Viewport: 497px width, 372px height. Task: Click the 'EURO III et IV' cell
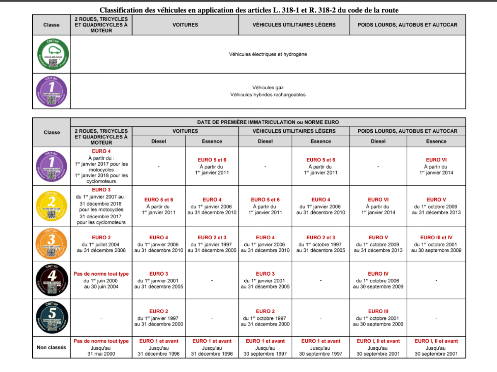[x=436, y=238]
